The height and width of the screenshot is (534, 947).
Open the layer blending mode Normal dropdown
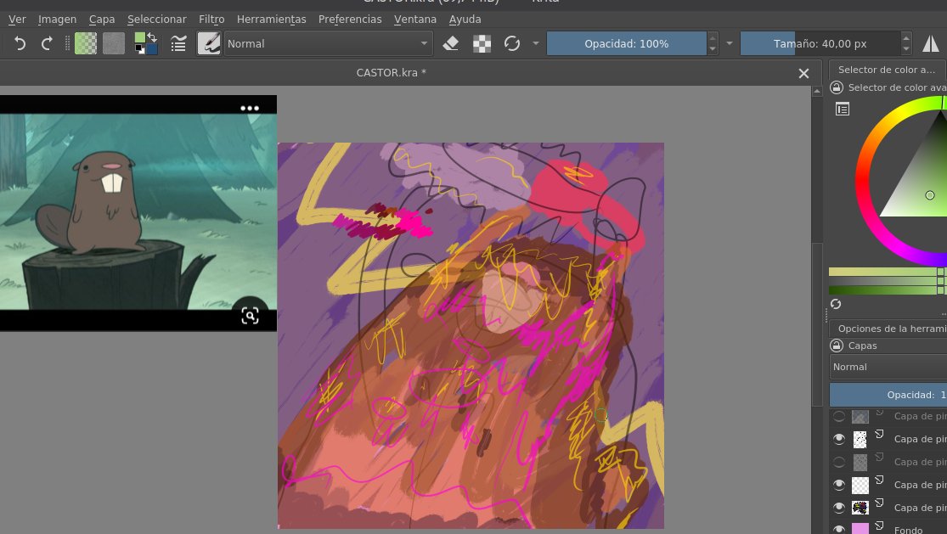click(888, 367)
